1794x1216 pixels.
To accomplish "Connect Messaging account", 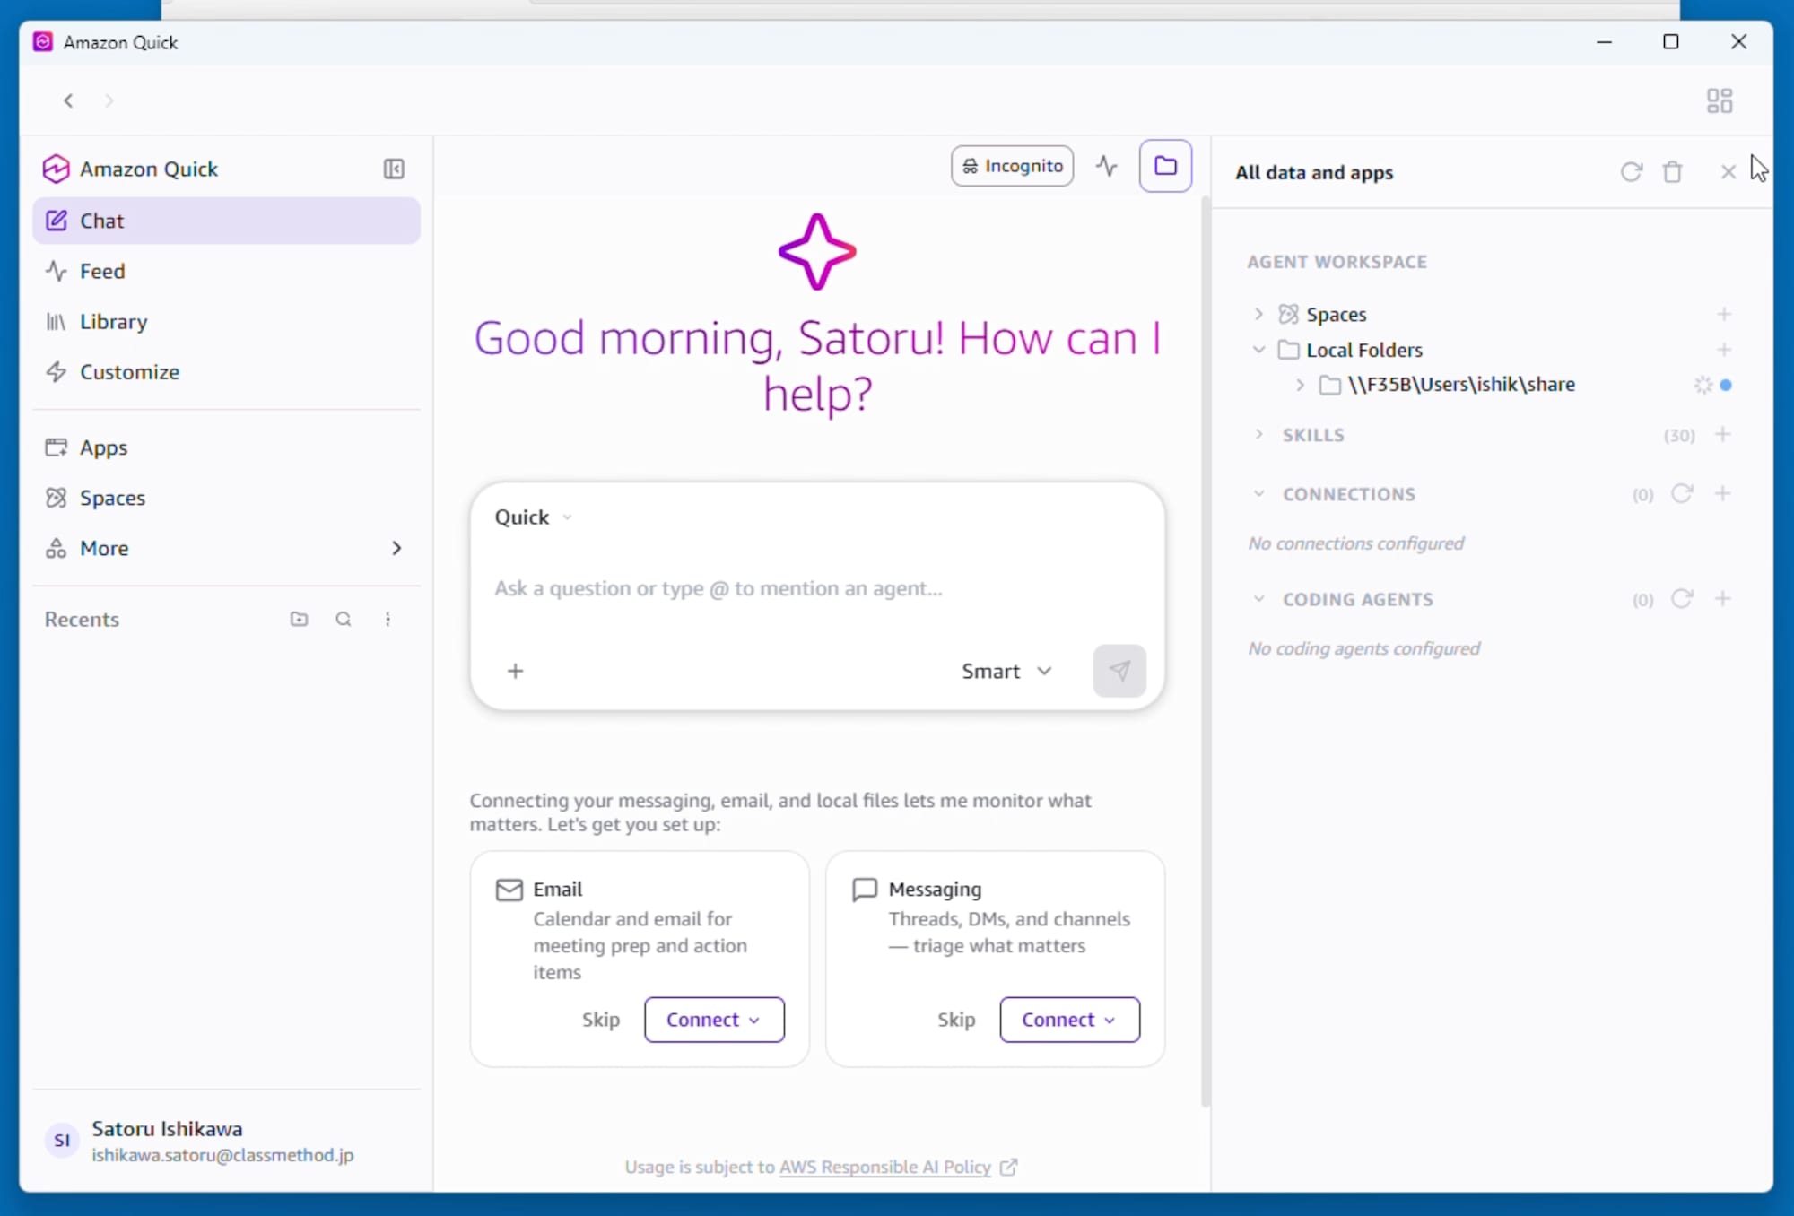I will coord(1069,1020).
